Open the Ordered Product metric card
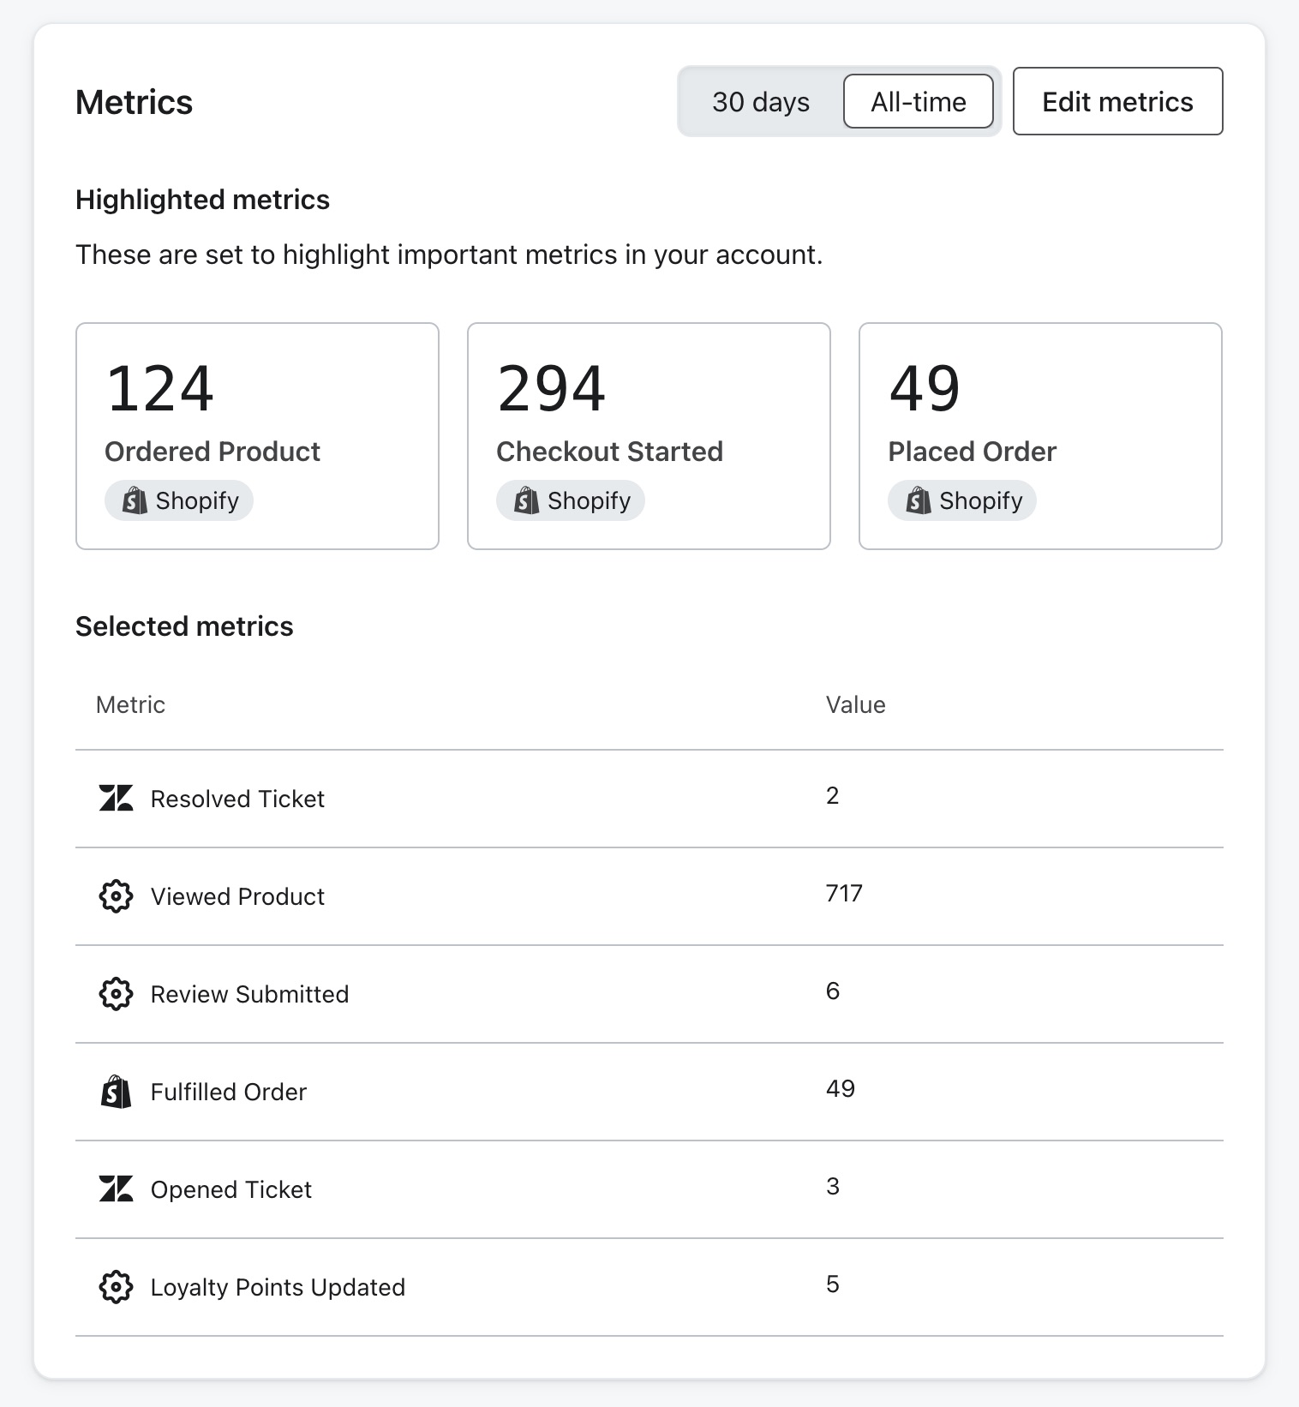The width and height of the screenshot is (1299, 1407). 257,435
